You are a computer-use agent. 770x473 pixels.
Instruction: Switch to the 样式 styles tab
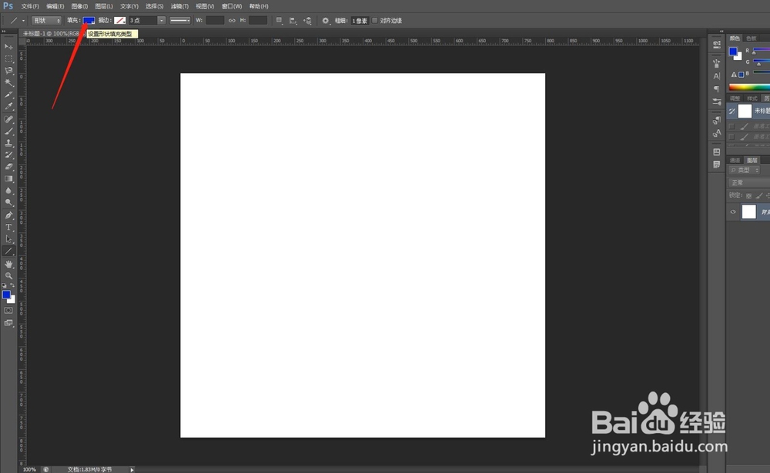pos(752,98)
